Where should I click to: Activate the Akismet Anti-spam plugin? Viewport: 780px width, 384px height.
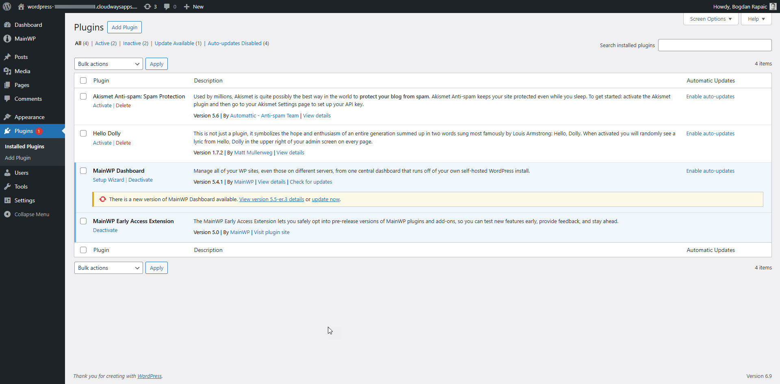pyautogui.click(x=102, y=106)
